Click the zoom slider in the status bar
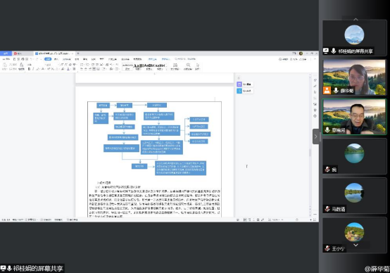The image size is (390, 273). click(297, 220)
